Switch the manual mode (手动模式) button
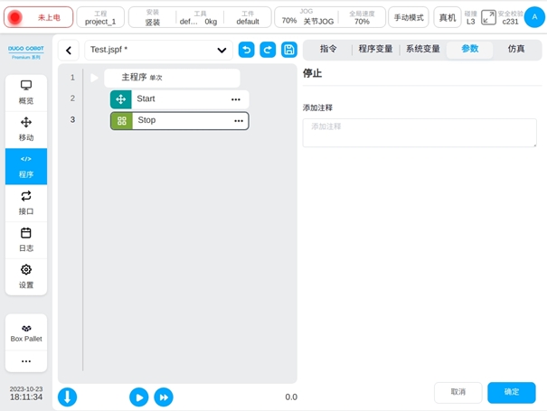 pyautogui.click(x=409, y=17)
